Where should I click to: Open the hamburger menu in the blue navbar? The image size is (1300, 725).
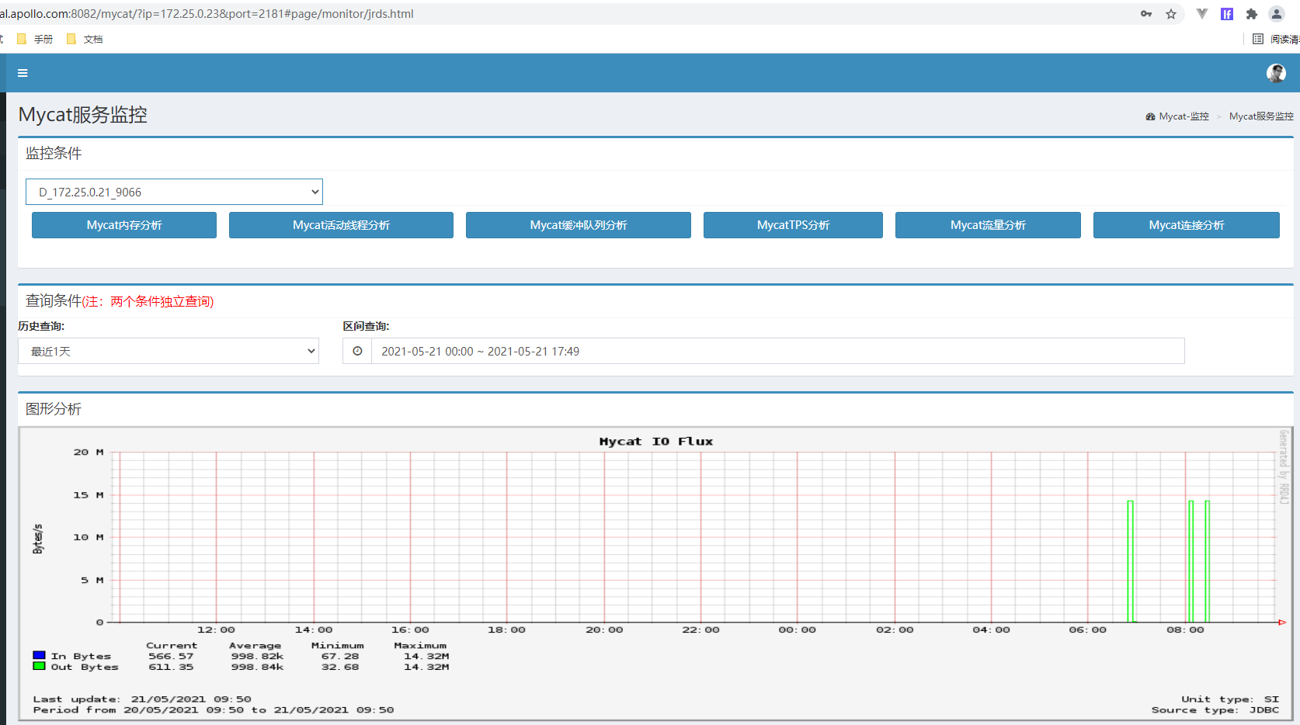pyautogui.click(x=22, y=73)
